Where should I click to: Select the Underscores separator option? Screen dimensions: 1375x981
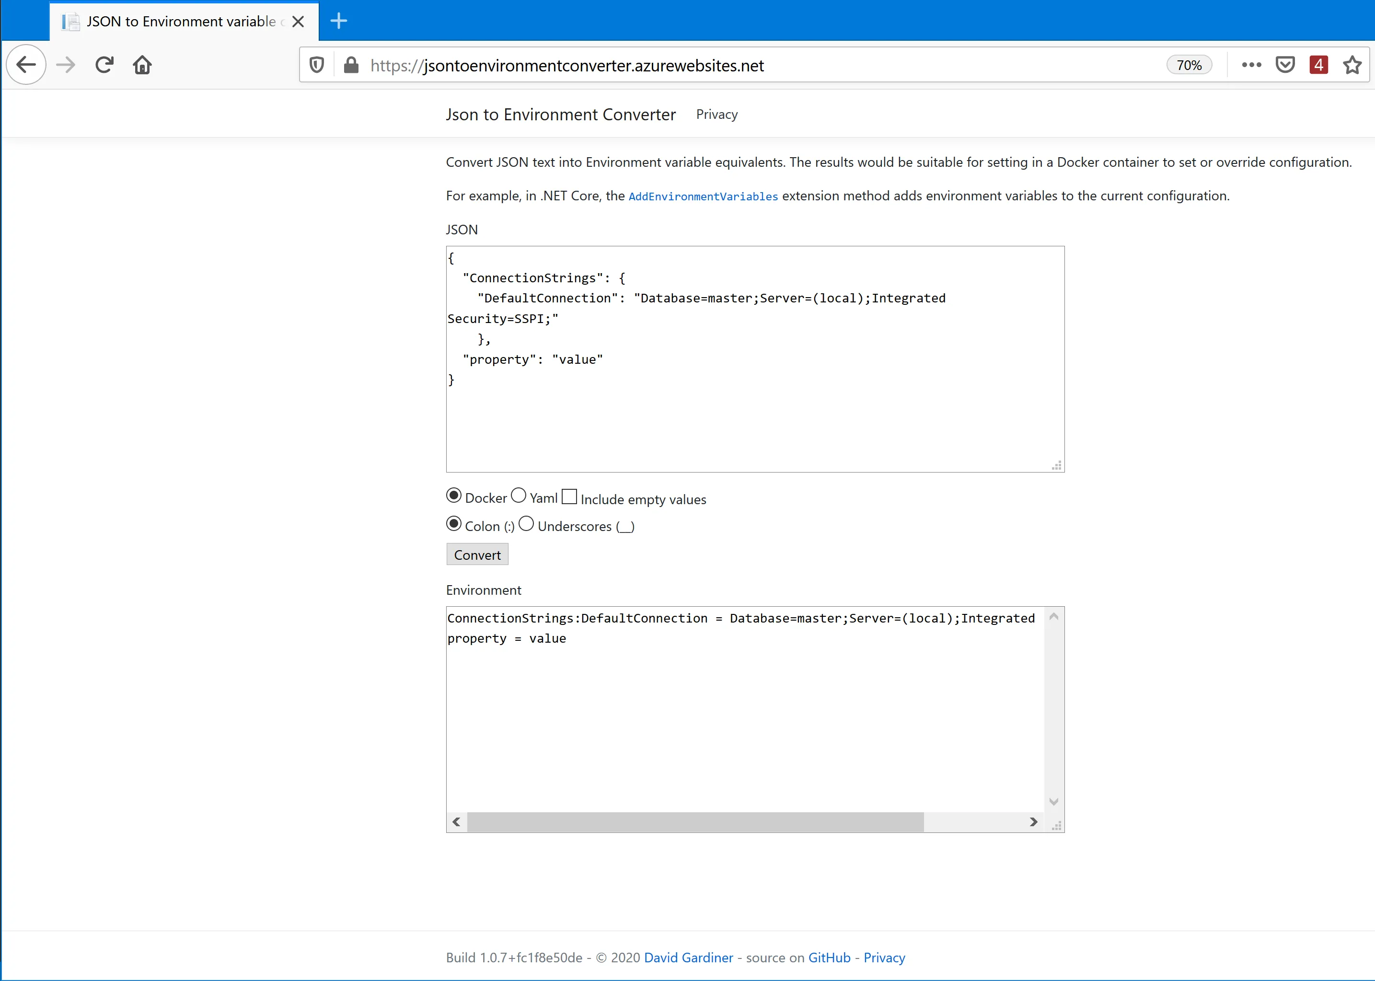click(526, 523)
